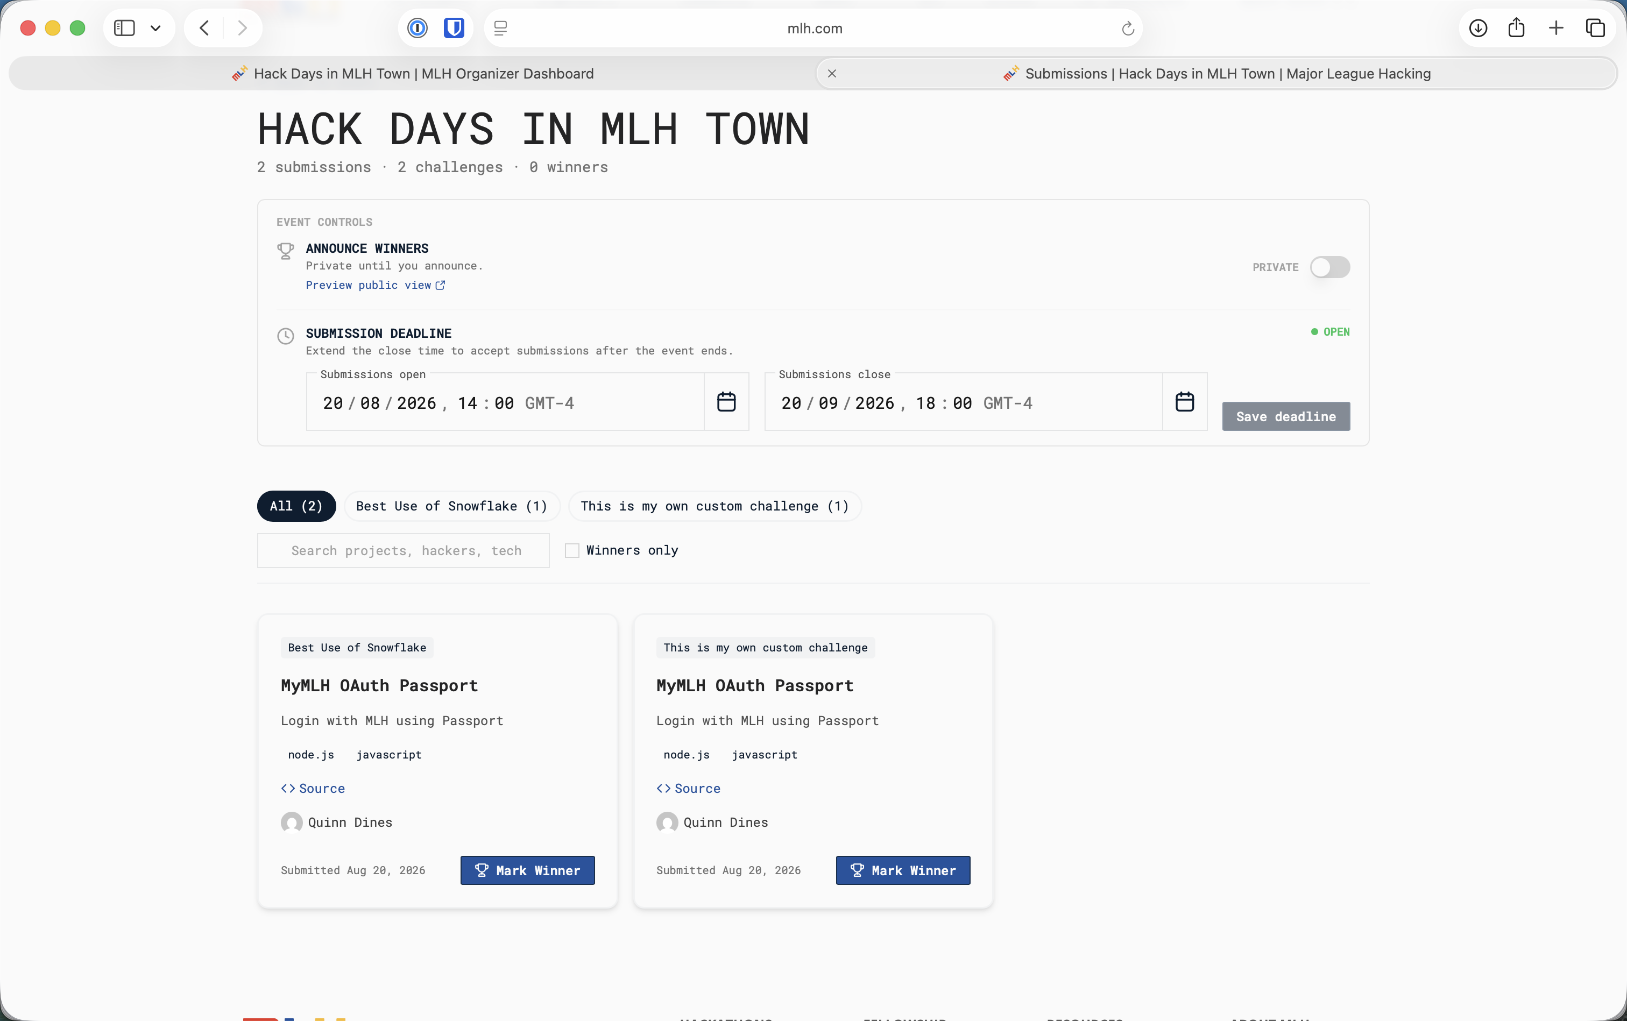1627x1021 pixels.
Task: Click the OPEN status indicator
Action: 1330,331
